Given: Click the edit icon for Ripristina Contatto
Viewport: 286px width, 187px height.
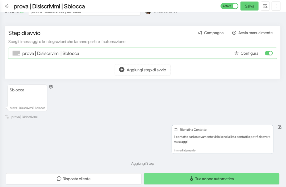Looking at the screenshot, I should 280,127.
